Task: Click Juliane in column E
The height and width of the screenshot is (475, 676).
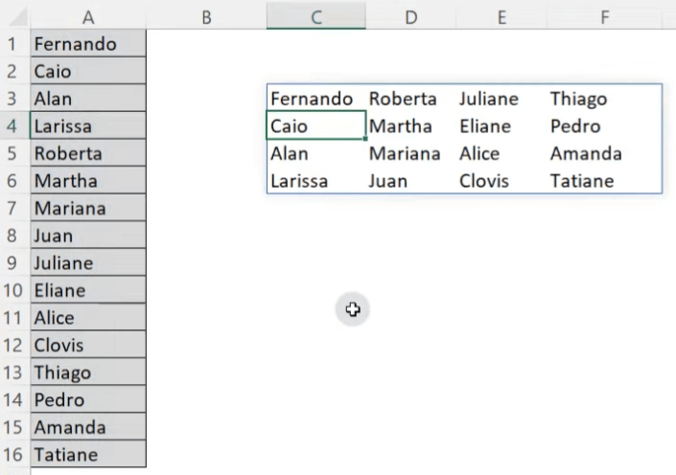Action: 501,99
